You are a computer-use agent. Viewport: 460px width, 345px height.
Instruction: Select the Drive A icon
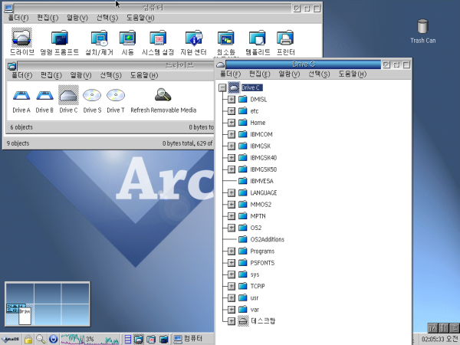(x=21, y=96)
